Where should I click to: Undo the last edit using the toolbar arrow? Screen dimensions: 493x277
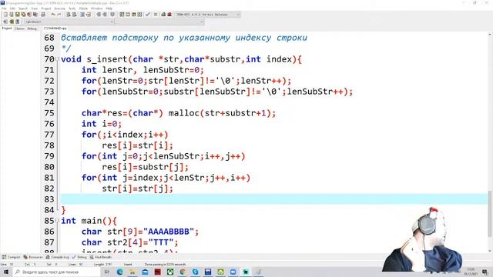pyautogui.click(x=53, y=15)
